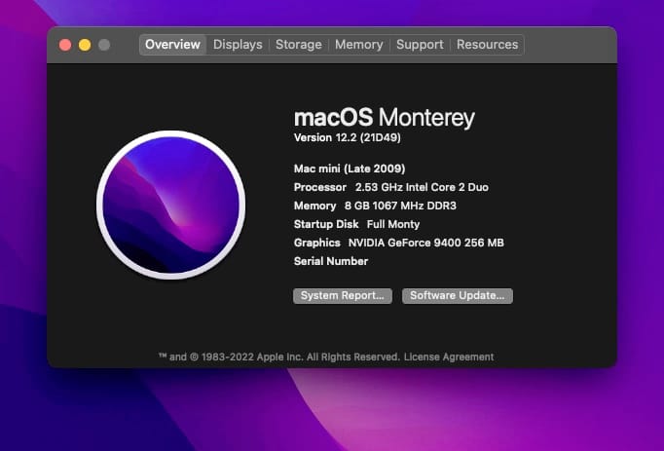The height and width of the screenshot is (451, 664).
Task: Click the Software Update button
Action: point(458,296)
